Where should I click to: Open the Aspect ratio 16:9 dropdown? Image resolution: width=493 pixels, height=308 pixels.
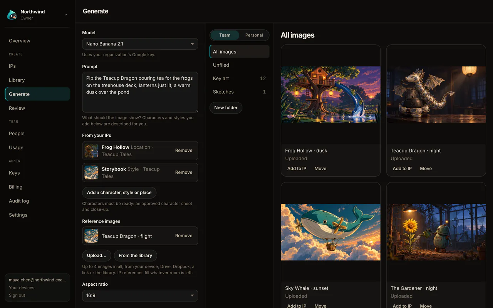click(x=140, y=296)
